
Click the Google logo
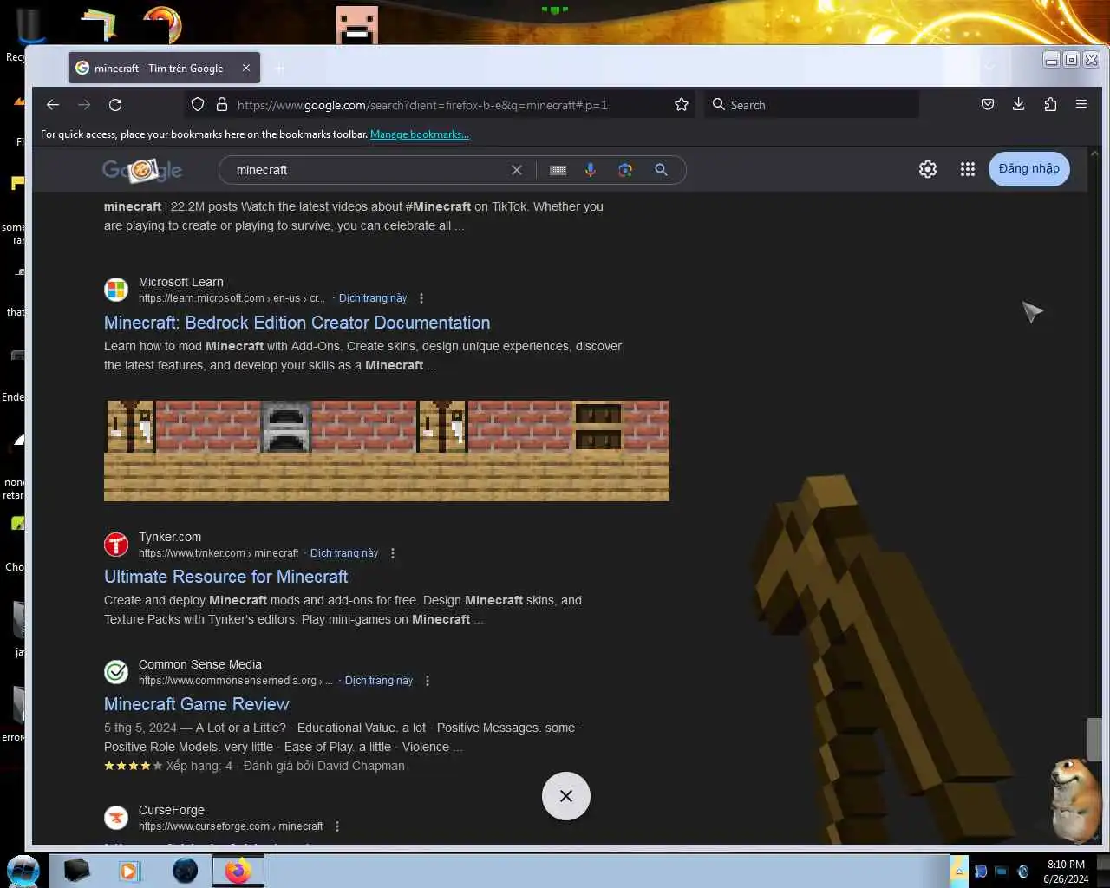(x=142, y=170)
